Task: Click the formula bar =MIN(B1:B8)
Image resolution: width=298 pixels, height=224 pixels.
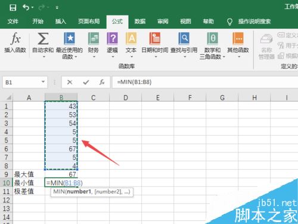Action: coord(134,82)
